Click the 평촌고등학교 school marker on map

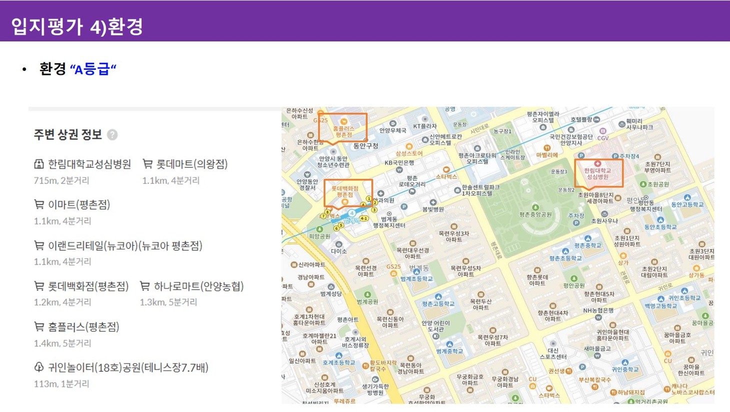(x=438, y=297)
